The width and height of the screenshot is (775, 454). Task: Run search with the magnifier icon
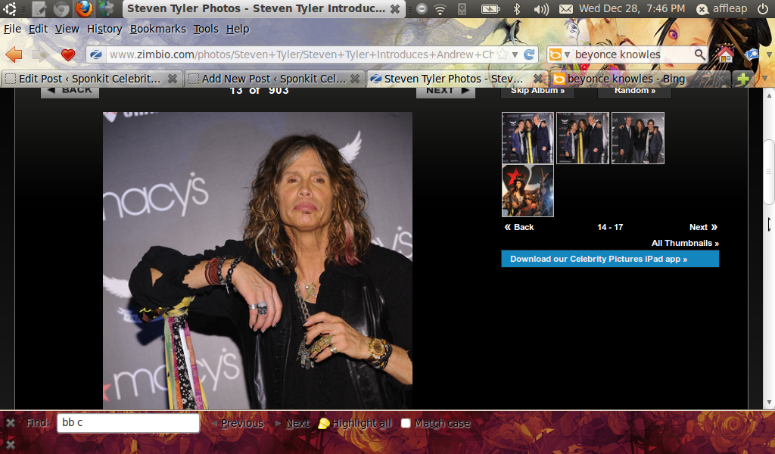click(700, 54)
